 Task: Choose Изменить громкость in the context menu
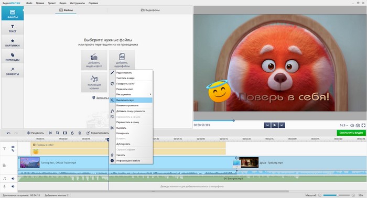(131, 105)
